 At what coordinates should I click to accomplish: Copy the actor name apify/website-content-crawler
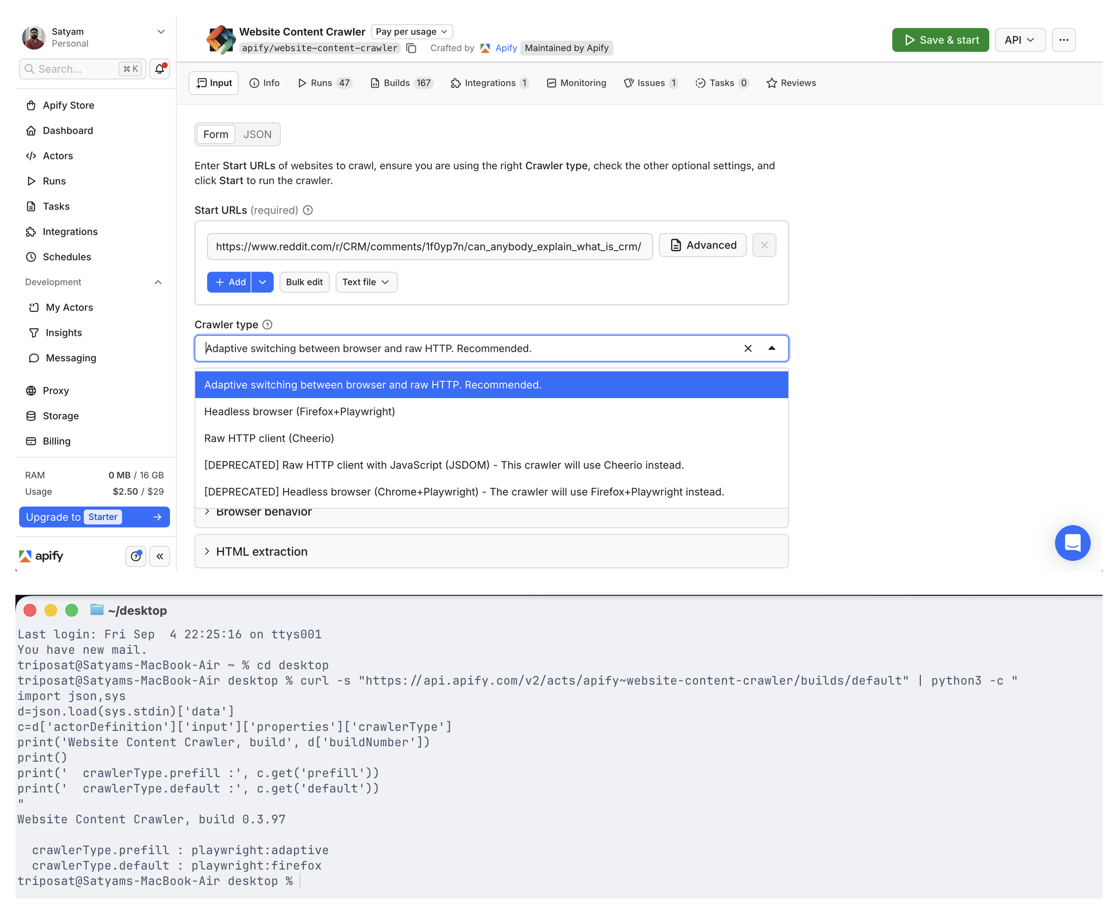412,49
